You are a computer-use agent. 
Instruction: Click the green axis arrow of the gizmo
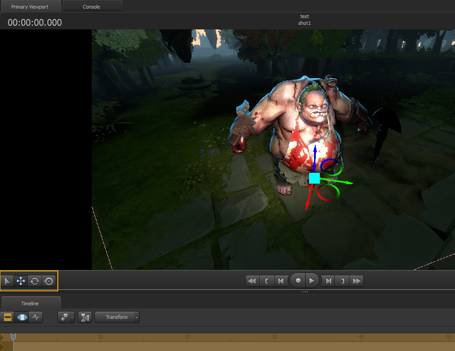click(337, 181)
